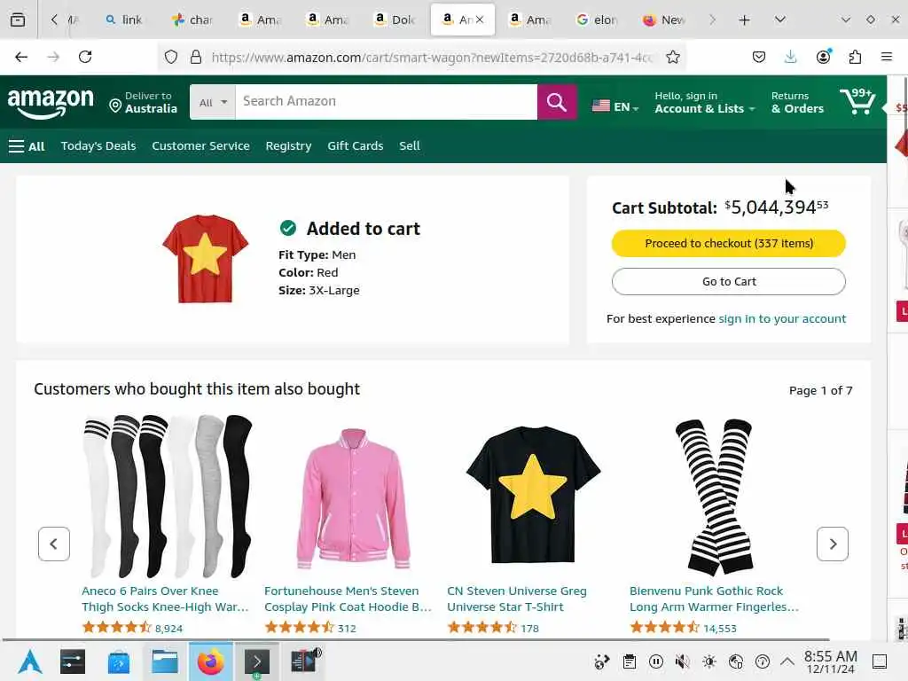Open a new tab with plus icon
Image resolution: width=908 pixels, height=681 pixels.
[x=744, y=20]
